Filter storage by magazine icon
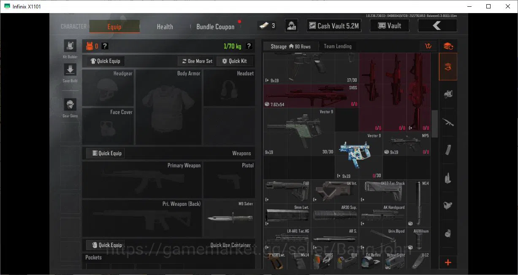Viewport: 518px width, 275px height. coord(448,150)
